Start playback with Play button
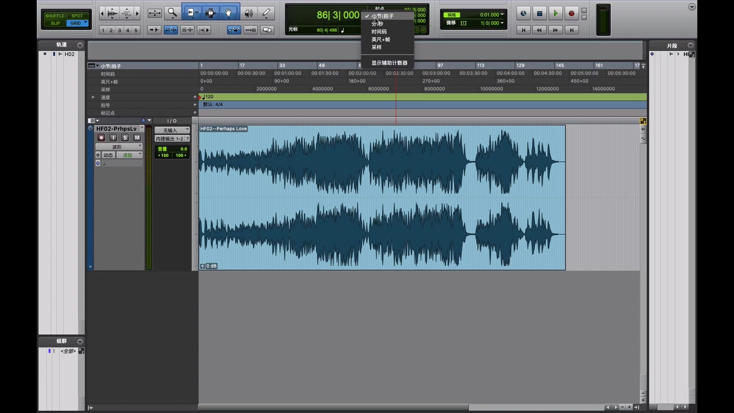This screenshot has width=734, height=413. click(556, 13)
